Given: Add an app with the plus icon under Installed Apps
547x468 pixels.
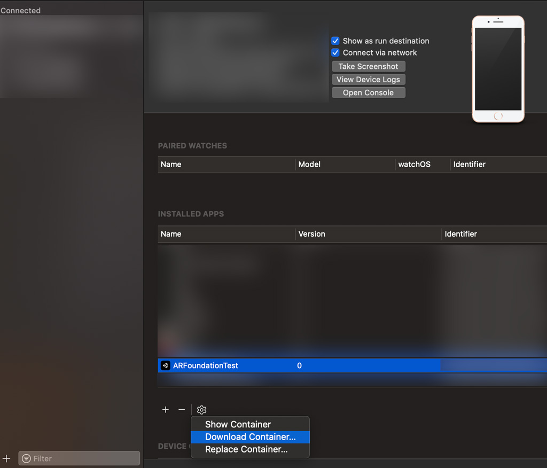Looking at the screenshot, I should point(166,410).
